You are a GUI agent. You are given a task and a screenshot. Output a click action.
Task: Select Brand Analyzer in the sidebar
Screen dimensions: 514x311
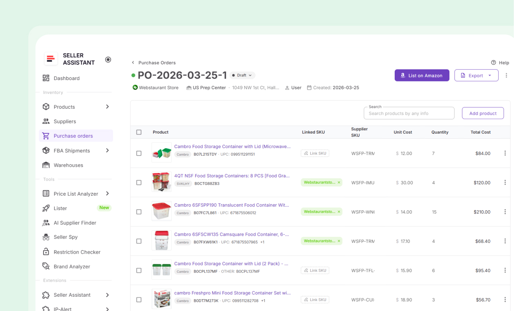tap(72, 267)
